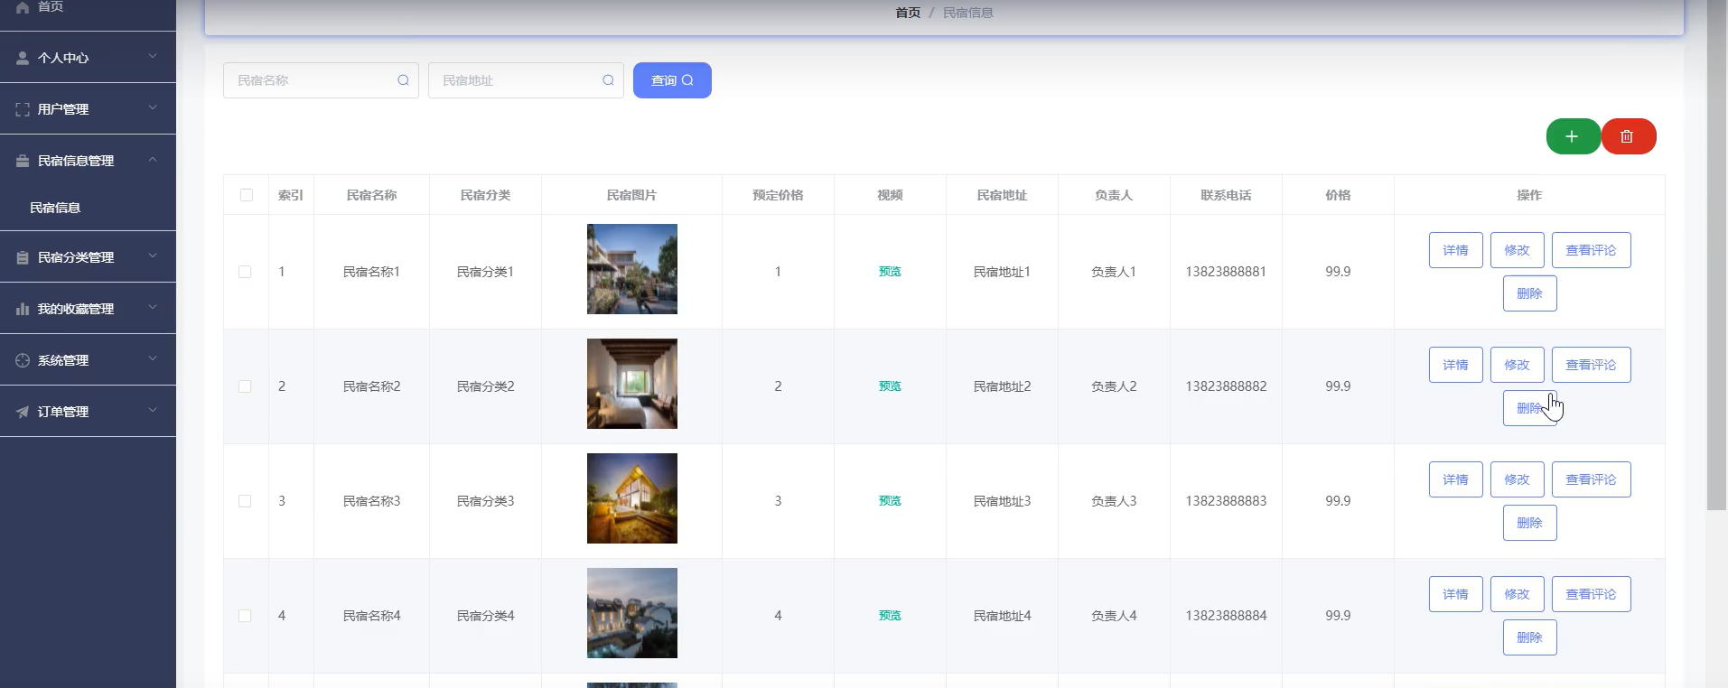Open the 民宿信息 submenu item
The width and height of the screenshot is (1728, 688).
tap(88, 208)
